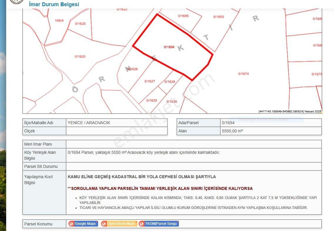Click the Alan value 5550,00 m² field

271,131
